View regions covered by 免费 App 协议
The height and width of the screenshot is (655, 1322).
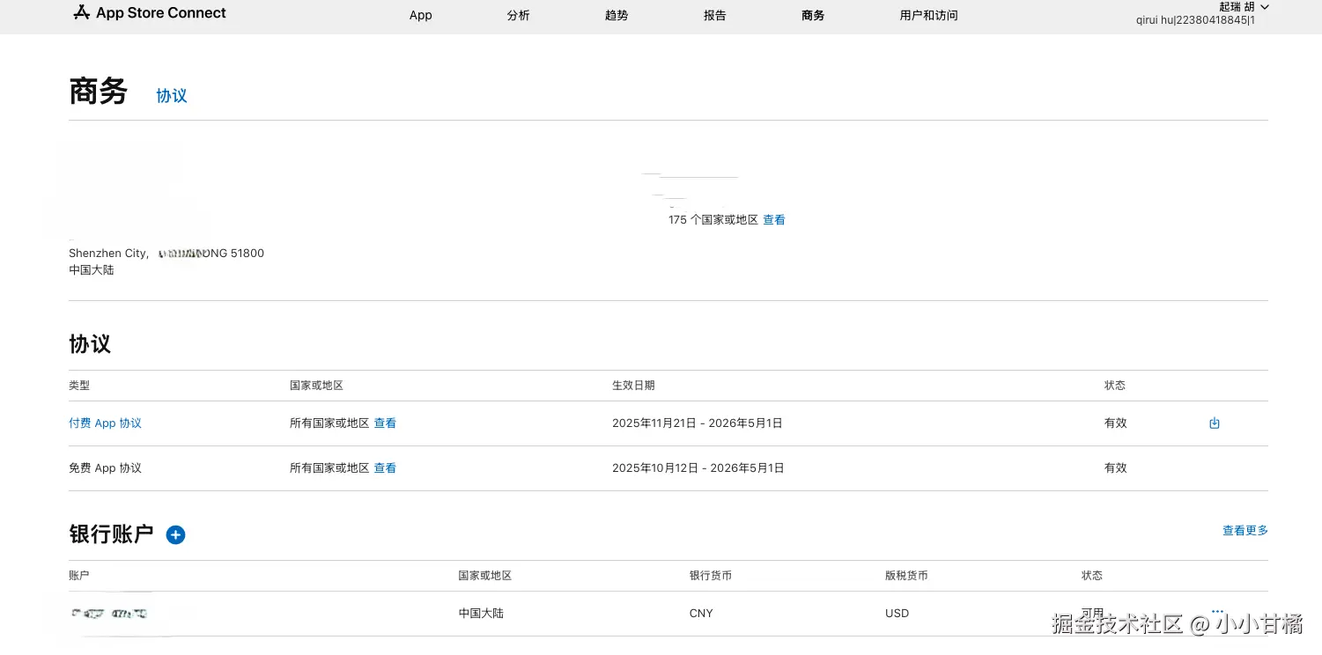tap(385, 467)
